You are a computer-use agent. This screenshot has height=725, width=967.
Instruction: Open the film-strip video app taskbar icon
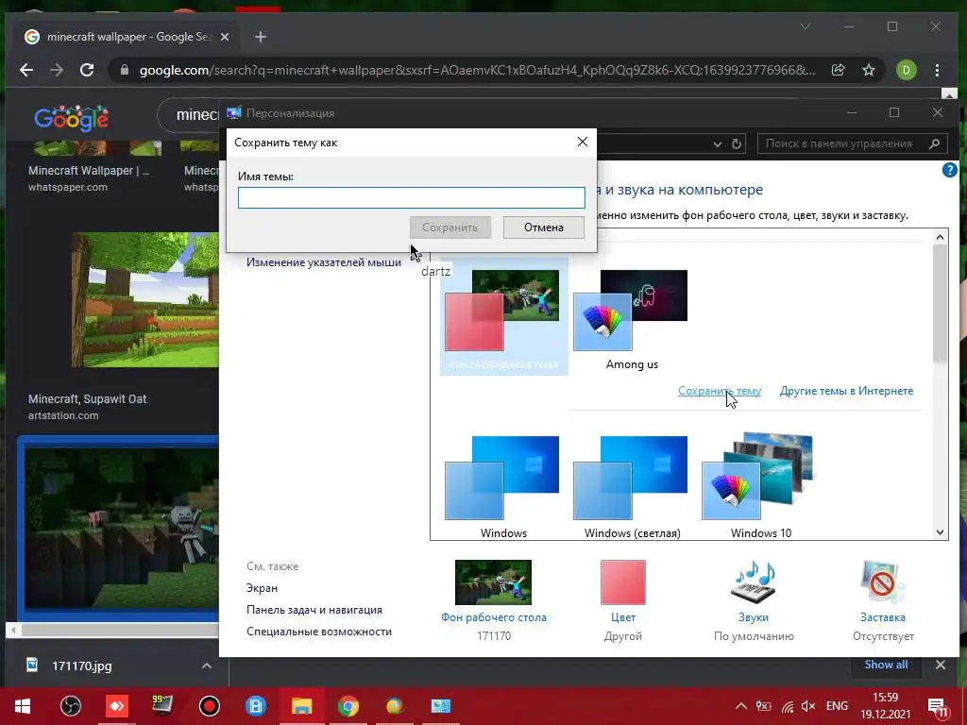click(255, 706)
